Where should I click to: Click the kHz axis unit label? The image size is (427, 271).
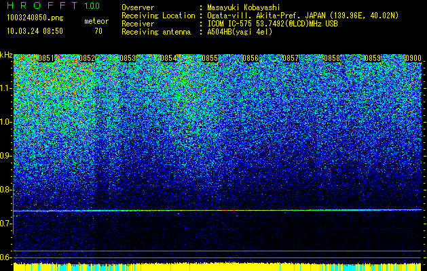coord(6,55)
